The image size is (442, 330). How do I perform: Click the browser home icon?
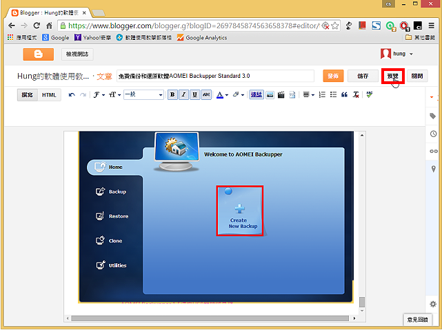click(x=49, y=25)
